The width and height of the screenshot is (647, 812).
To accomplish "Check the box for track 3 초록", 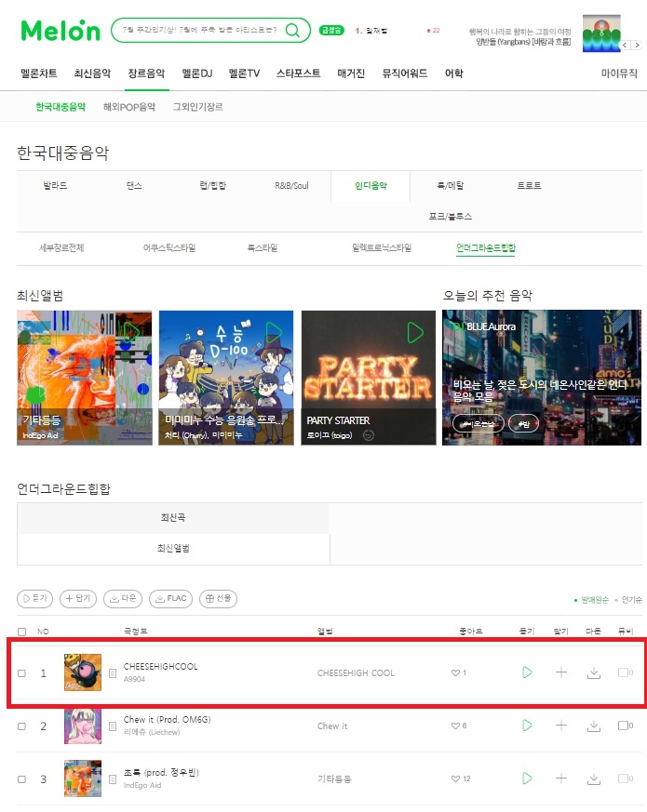I will (21, 779).
